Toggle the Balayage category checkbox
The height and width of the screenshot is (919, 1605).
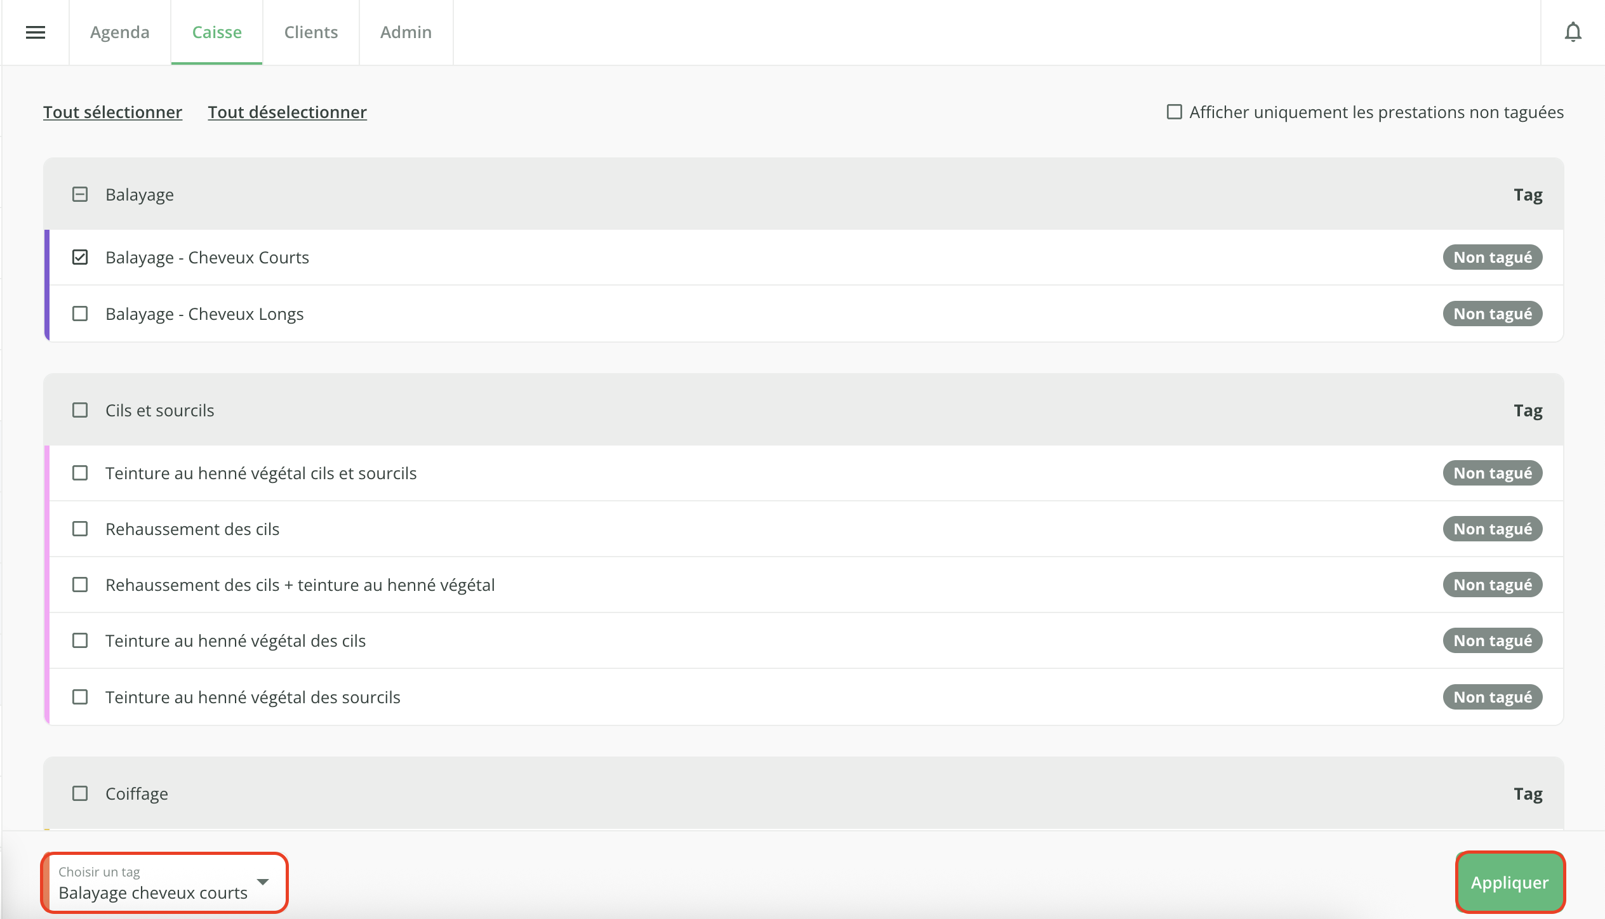(80, 194)
